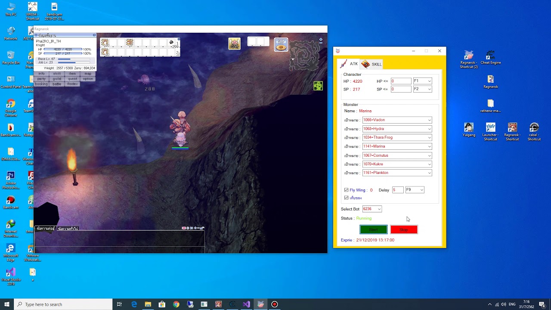Click the Delay value input field
Viewport: 551px width, 310px height.
[398, 190]
